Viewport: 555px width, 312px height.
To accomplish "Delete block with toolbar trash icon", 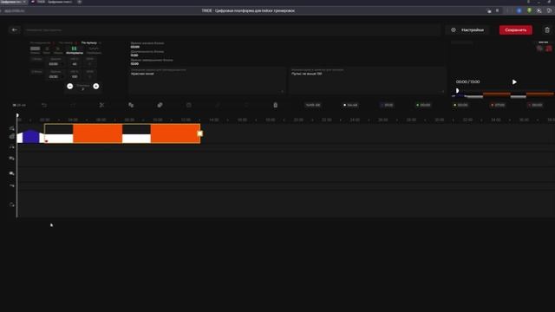I will pyautogui.click(x=276, y=105).
